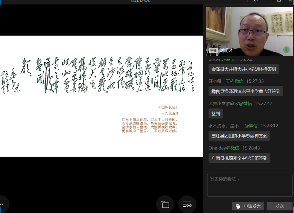This screenshot has width=294, height=213.
Task: Click message 广南县桃源完全中学汪笛签到
Action: pyautogui.click(x=239, y=158)
